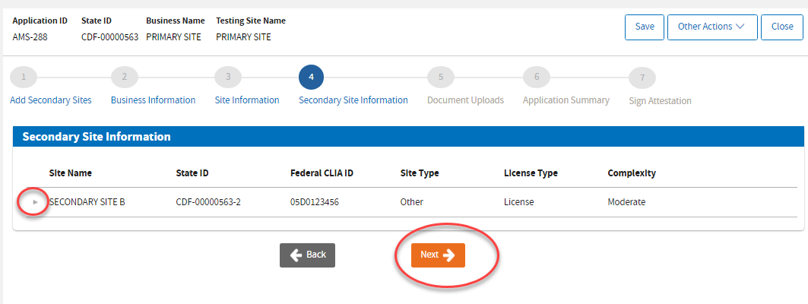Click the Site Name column header
Viewport: 808px width, 304px height.
(71, 173)
